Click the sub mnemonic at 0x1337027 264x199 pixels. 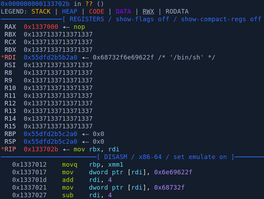point(68,195)
